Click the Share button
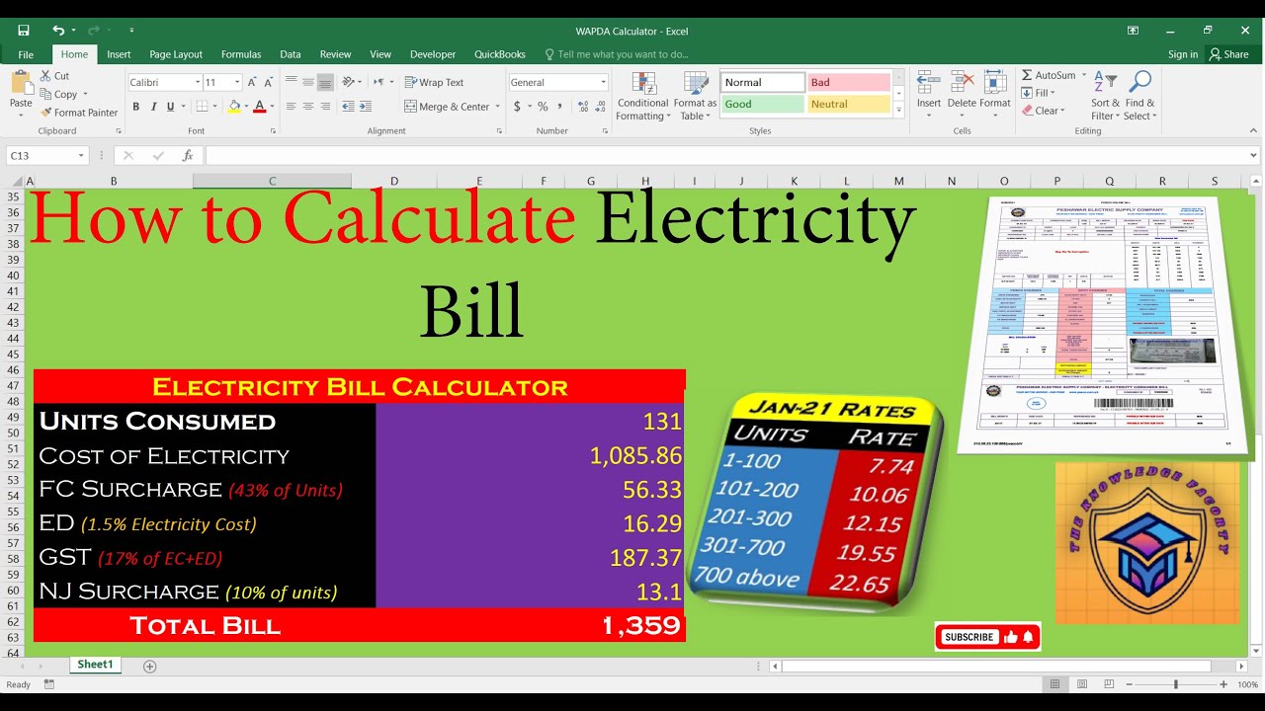The image size is (1265, 711). tap(1229, 54)
